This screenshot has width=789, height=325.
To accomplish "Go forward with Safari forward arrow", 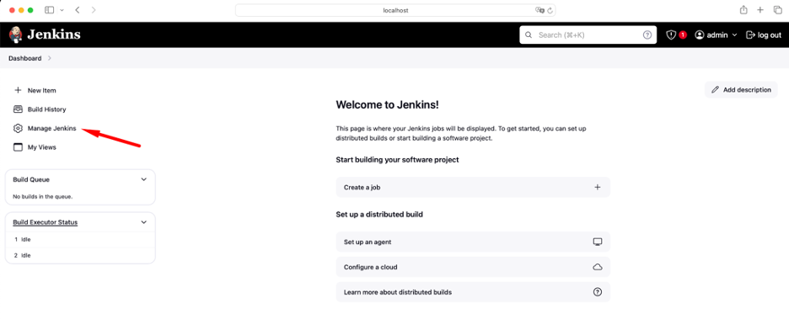I will click(94, 9).
